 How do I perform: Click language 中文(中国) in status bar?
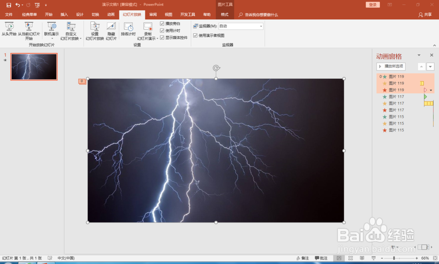click(66, 258)
